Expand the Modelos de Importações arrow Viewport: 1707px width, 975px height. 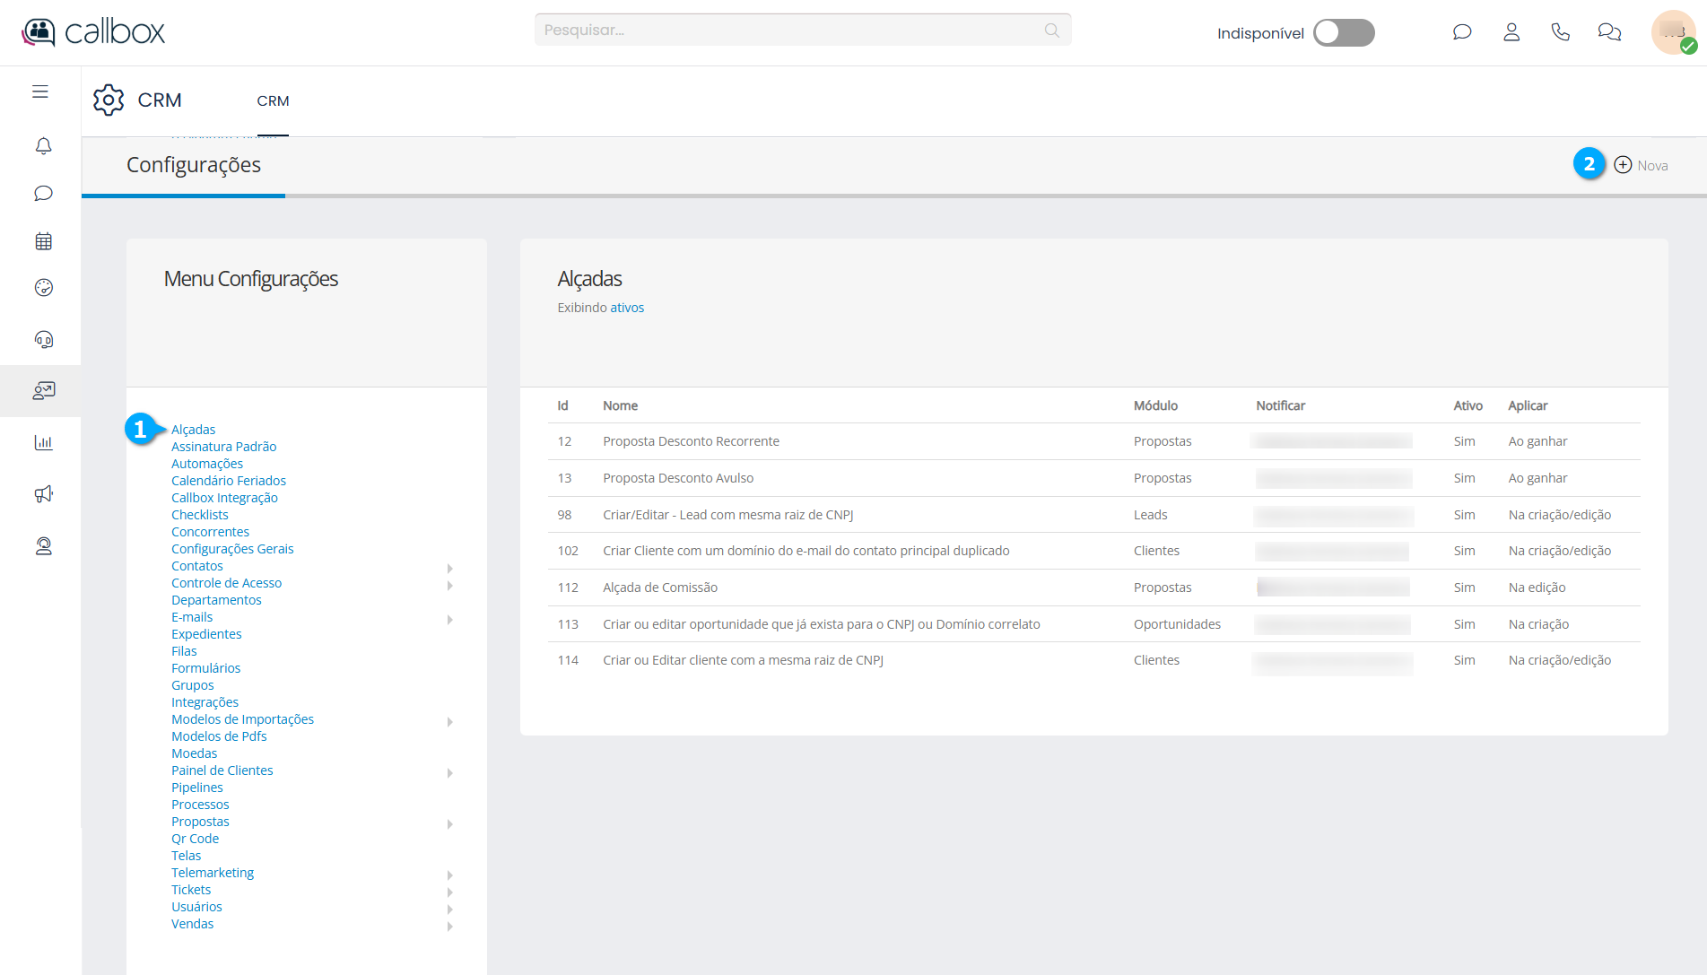click(450, 721)
